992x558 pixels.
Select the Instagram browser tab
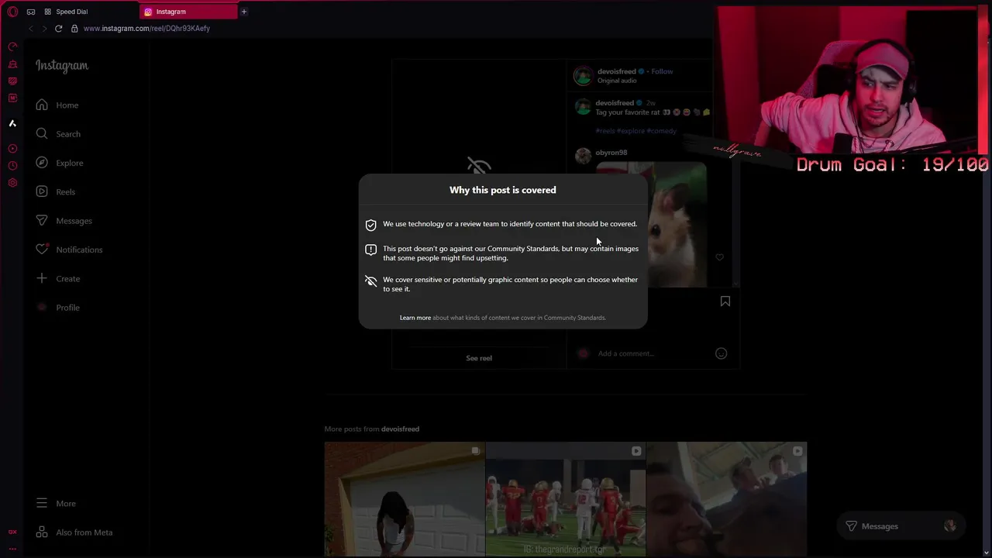click(188, 12)
